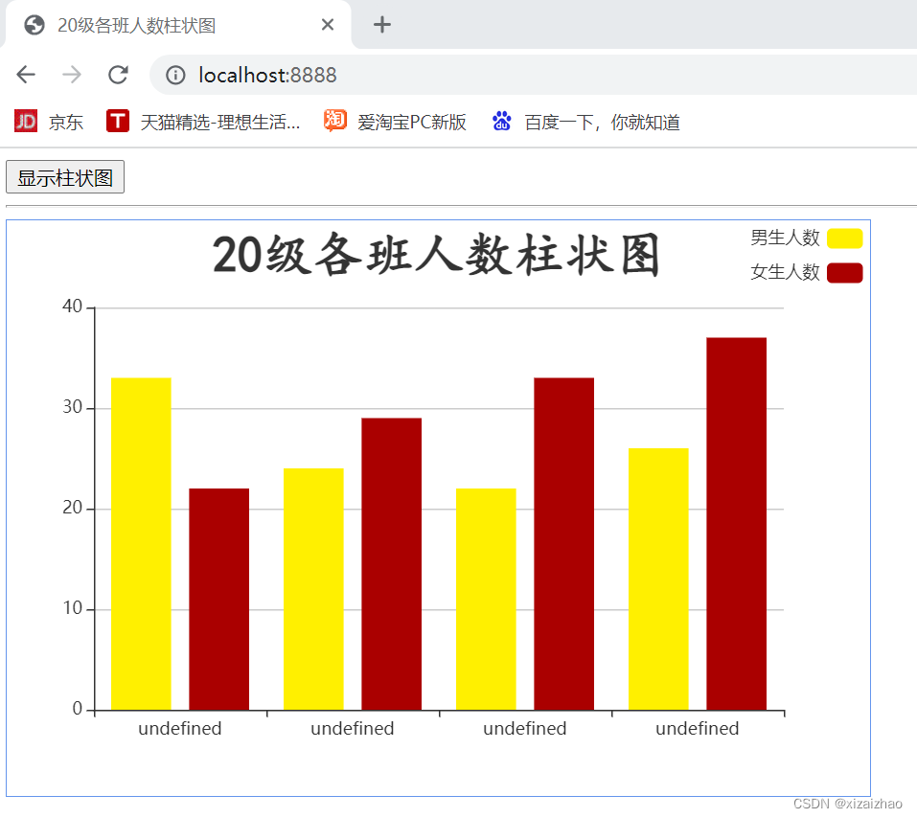
Task: Click the 京东 JD favicon
Action: point(26,121)
